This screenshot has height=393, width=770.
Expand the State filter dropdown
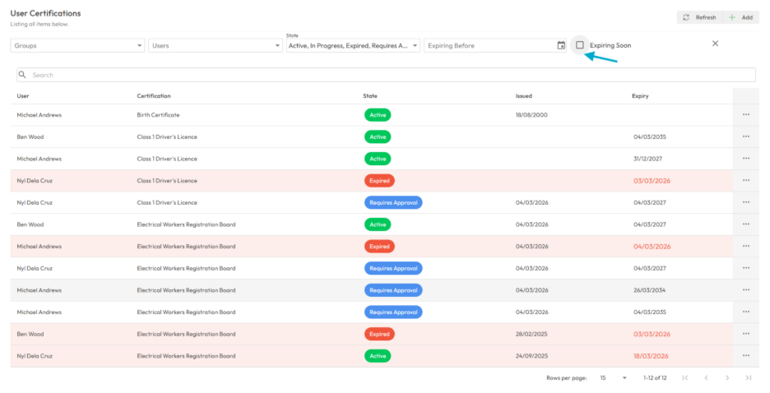tap(353, 46)
